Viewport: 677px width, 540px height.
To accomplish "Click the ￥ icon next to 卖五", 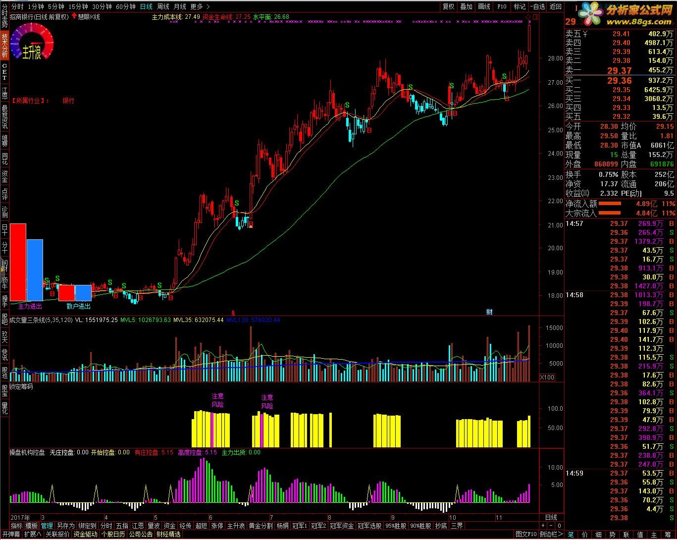I will point(585,34).
